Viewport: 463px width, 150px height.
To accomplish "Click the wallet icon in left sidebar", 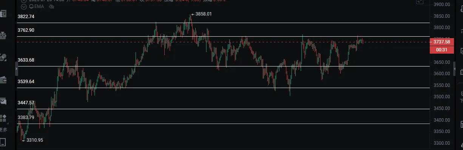I will coord(3,80).
